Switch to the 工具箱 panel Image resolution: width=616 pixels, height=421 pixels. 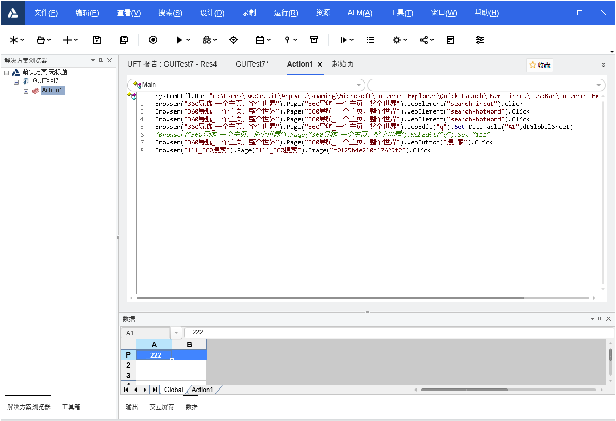tap(71, 407)
